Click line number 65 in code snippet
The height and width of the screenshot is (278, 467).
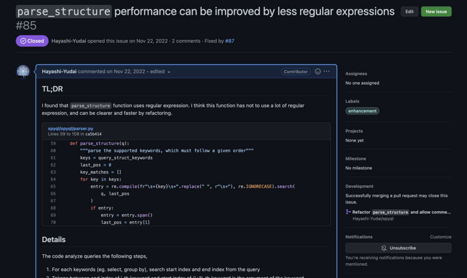coord(53,186)
